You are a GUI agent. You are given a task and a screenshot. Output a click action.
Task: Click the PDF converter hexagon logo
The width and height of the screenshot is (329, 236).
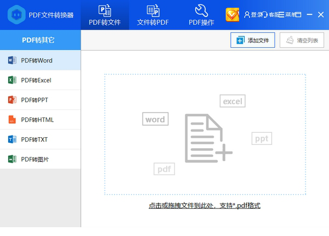(x=16, y=14)
